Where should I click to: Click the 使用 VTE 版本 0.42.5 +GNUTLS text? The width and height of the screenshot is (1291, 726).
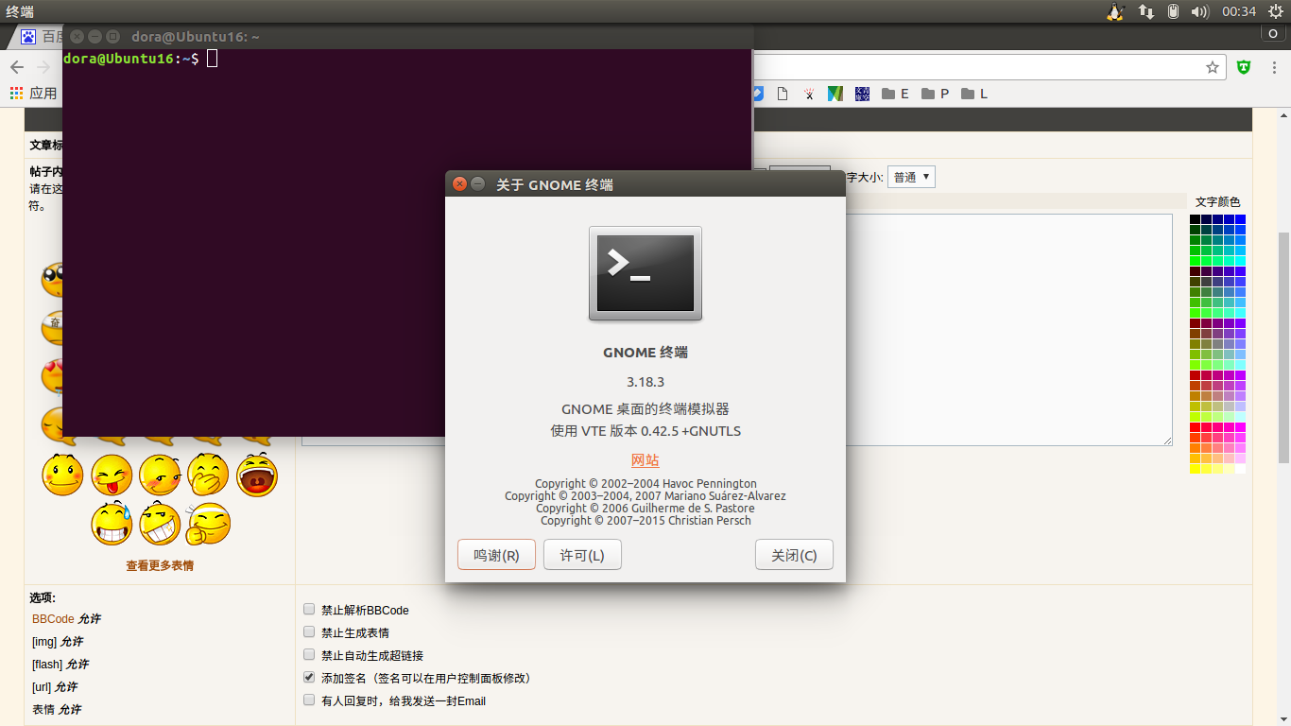(645, 431)
